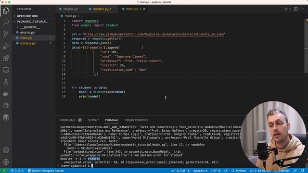Expand the Open Editors section
The height and width of the screenshot is (173, 308).
[x=27, y=16]
